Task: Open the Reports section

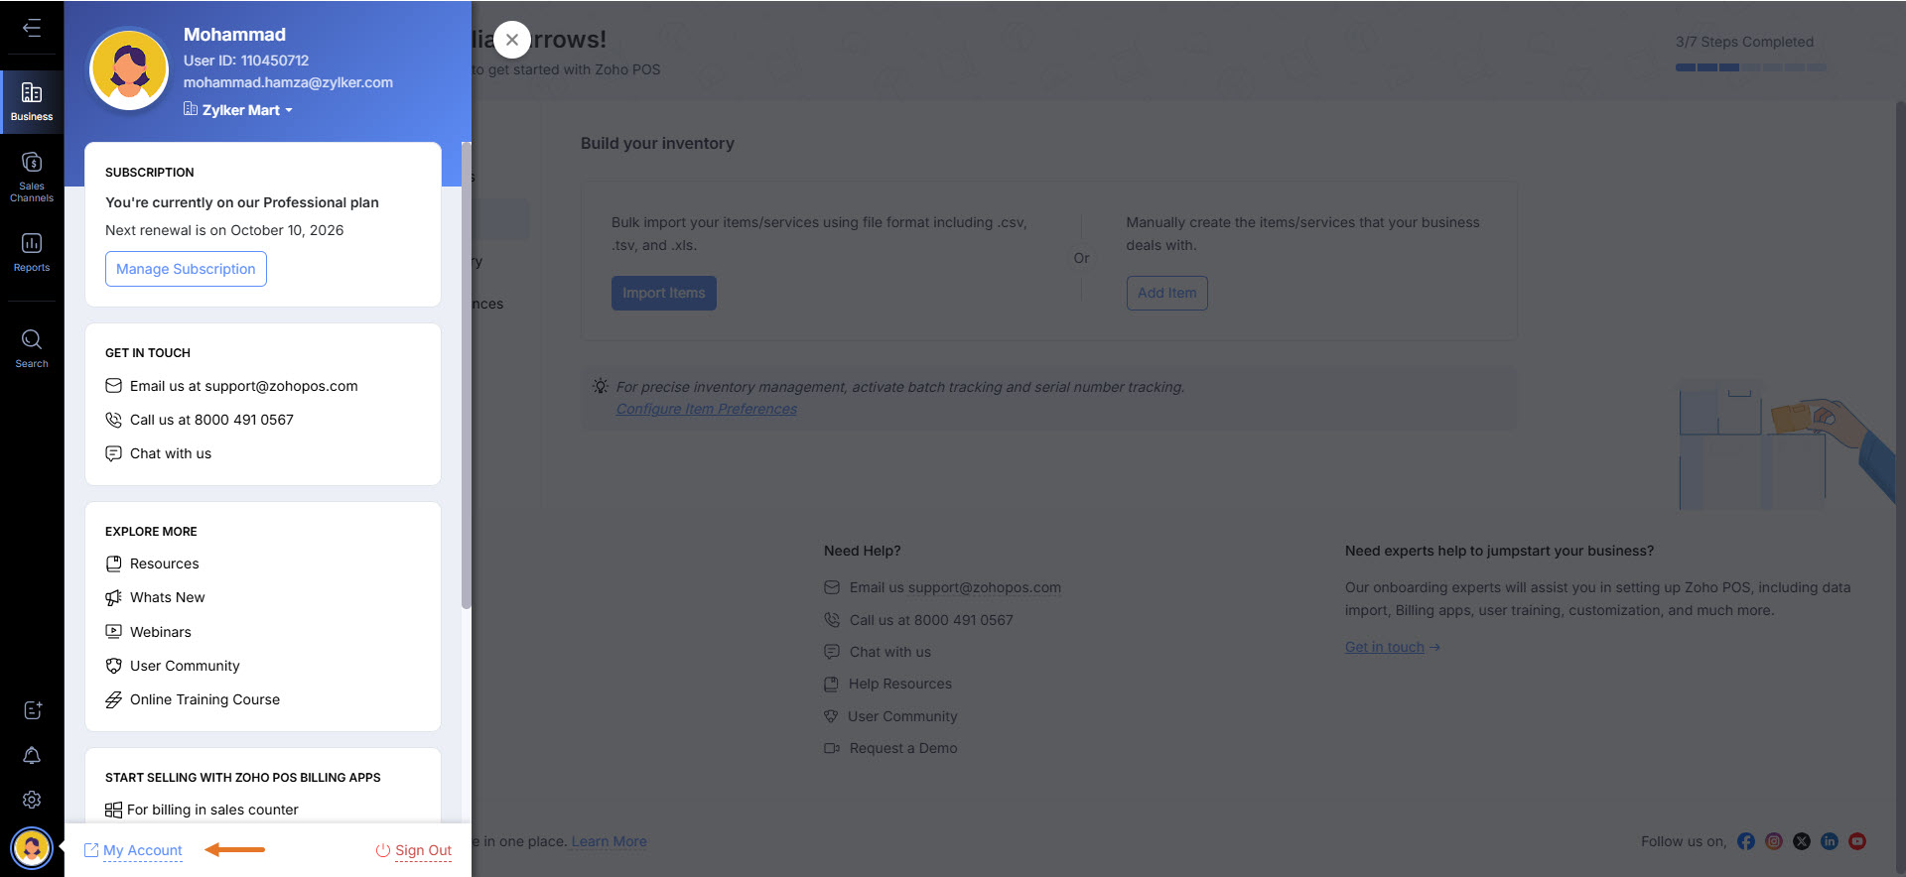Action: point(32,252)
